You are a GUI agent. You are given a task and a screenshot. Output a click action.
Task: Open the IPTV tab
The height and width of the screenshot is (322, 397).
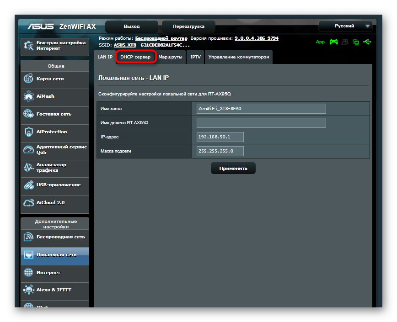(195, 57)
